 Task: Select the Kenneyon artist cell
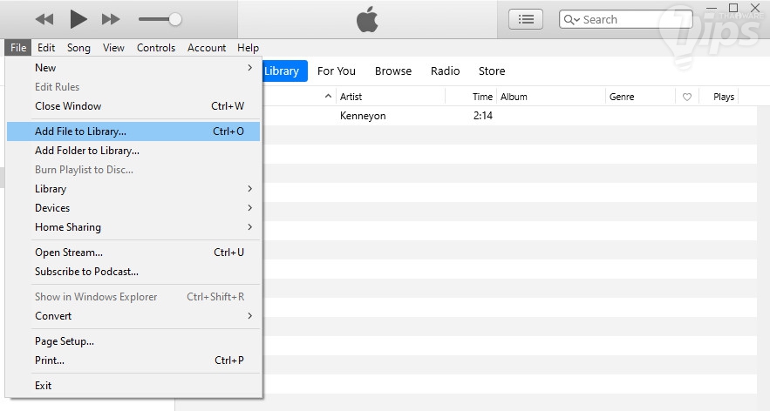click(363, 116)
